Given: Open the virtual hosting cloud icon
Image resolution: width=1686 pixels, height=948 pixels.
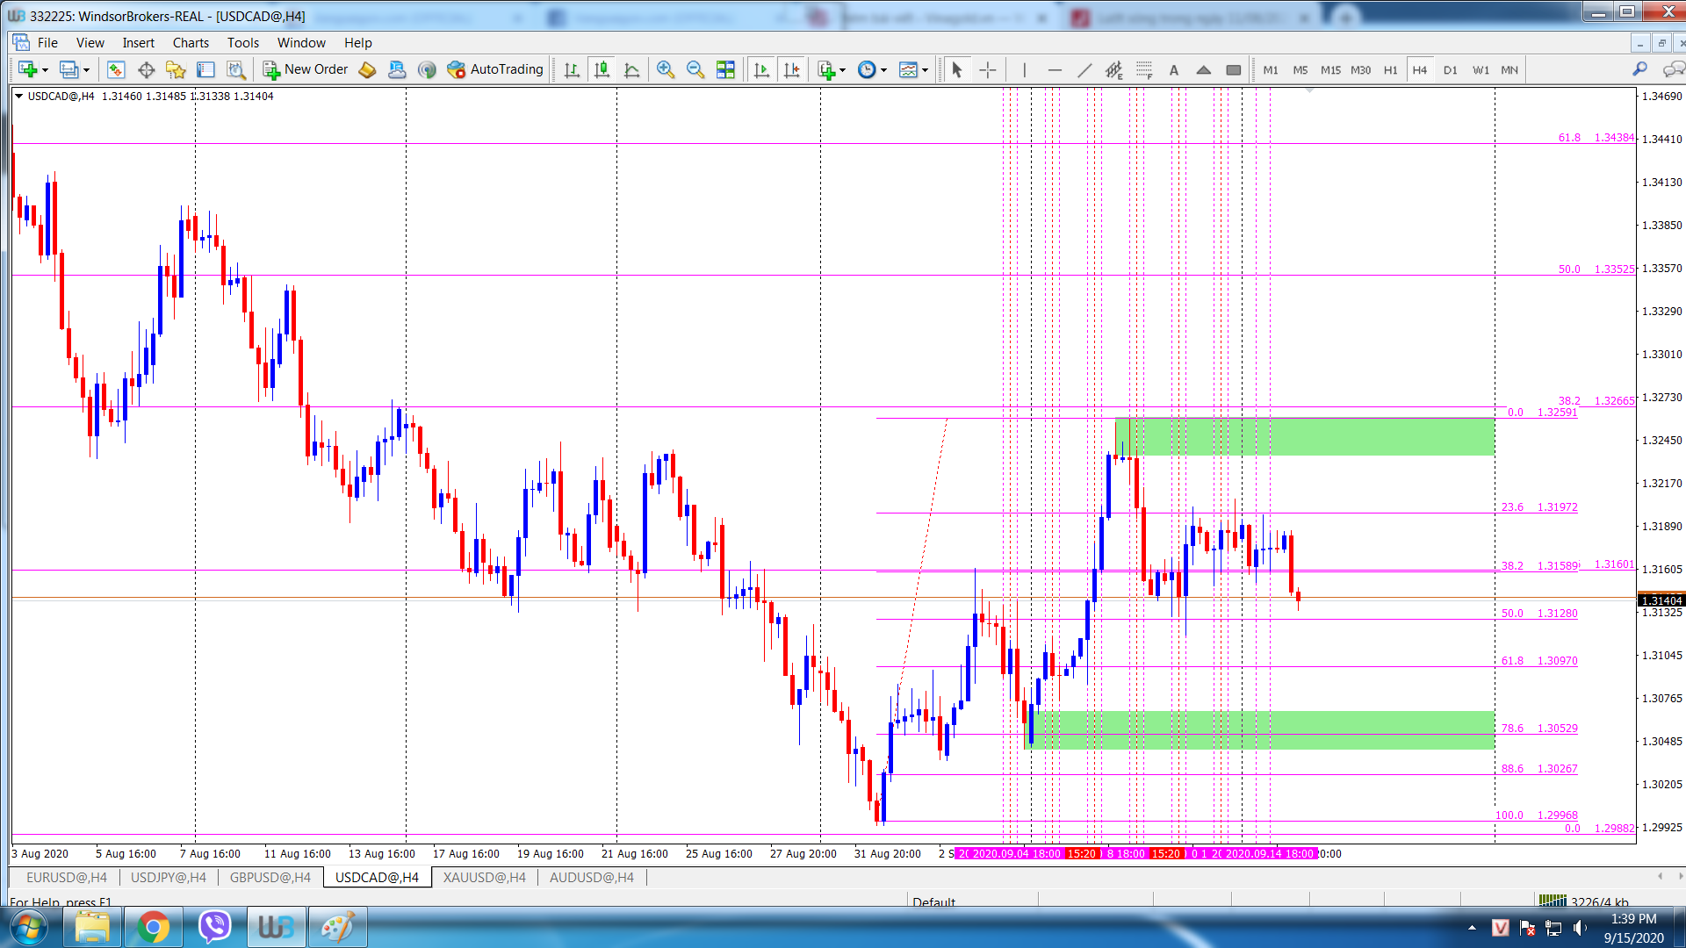Looking at the screenshot, I should pos(397,69).
